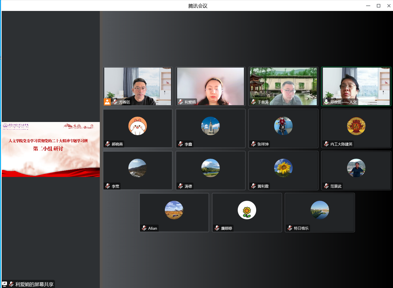This screenshot has height=288, width=393.
Task: Click the muted mic icon for 特日格乐
Action: coord(290,228)
